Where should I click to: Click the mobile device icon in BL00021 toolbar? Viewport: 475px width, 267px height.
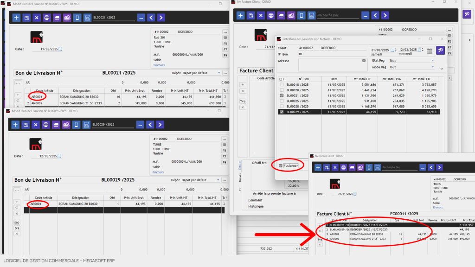77,18
